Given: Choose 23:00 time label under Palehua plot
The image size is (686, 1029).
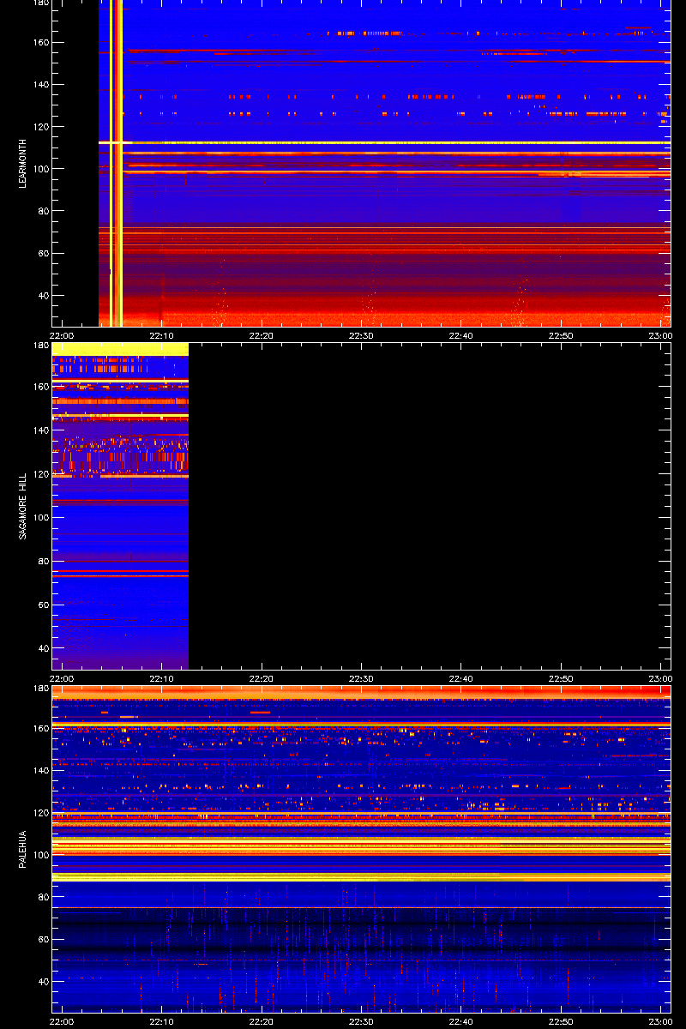Looking at the screenshot, I should [660, 1021].
